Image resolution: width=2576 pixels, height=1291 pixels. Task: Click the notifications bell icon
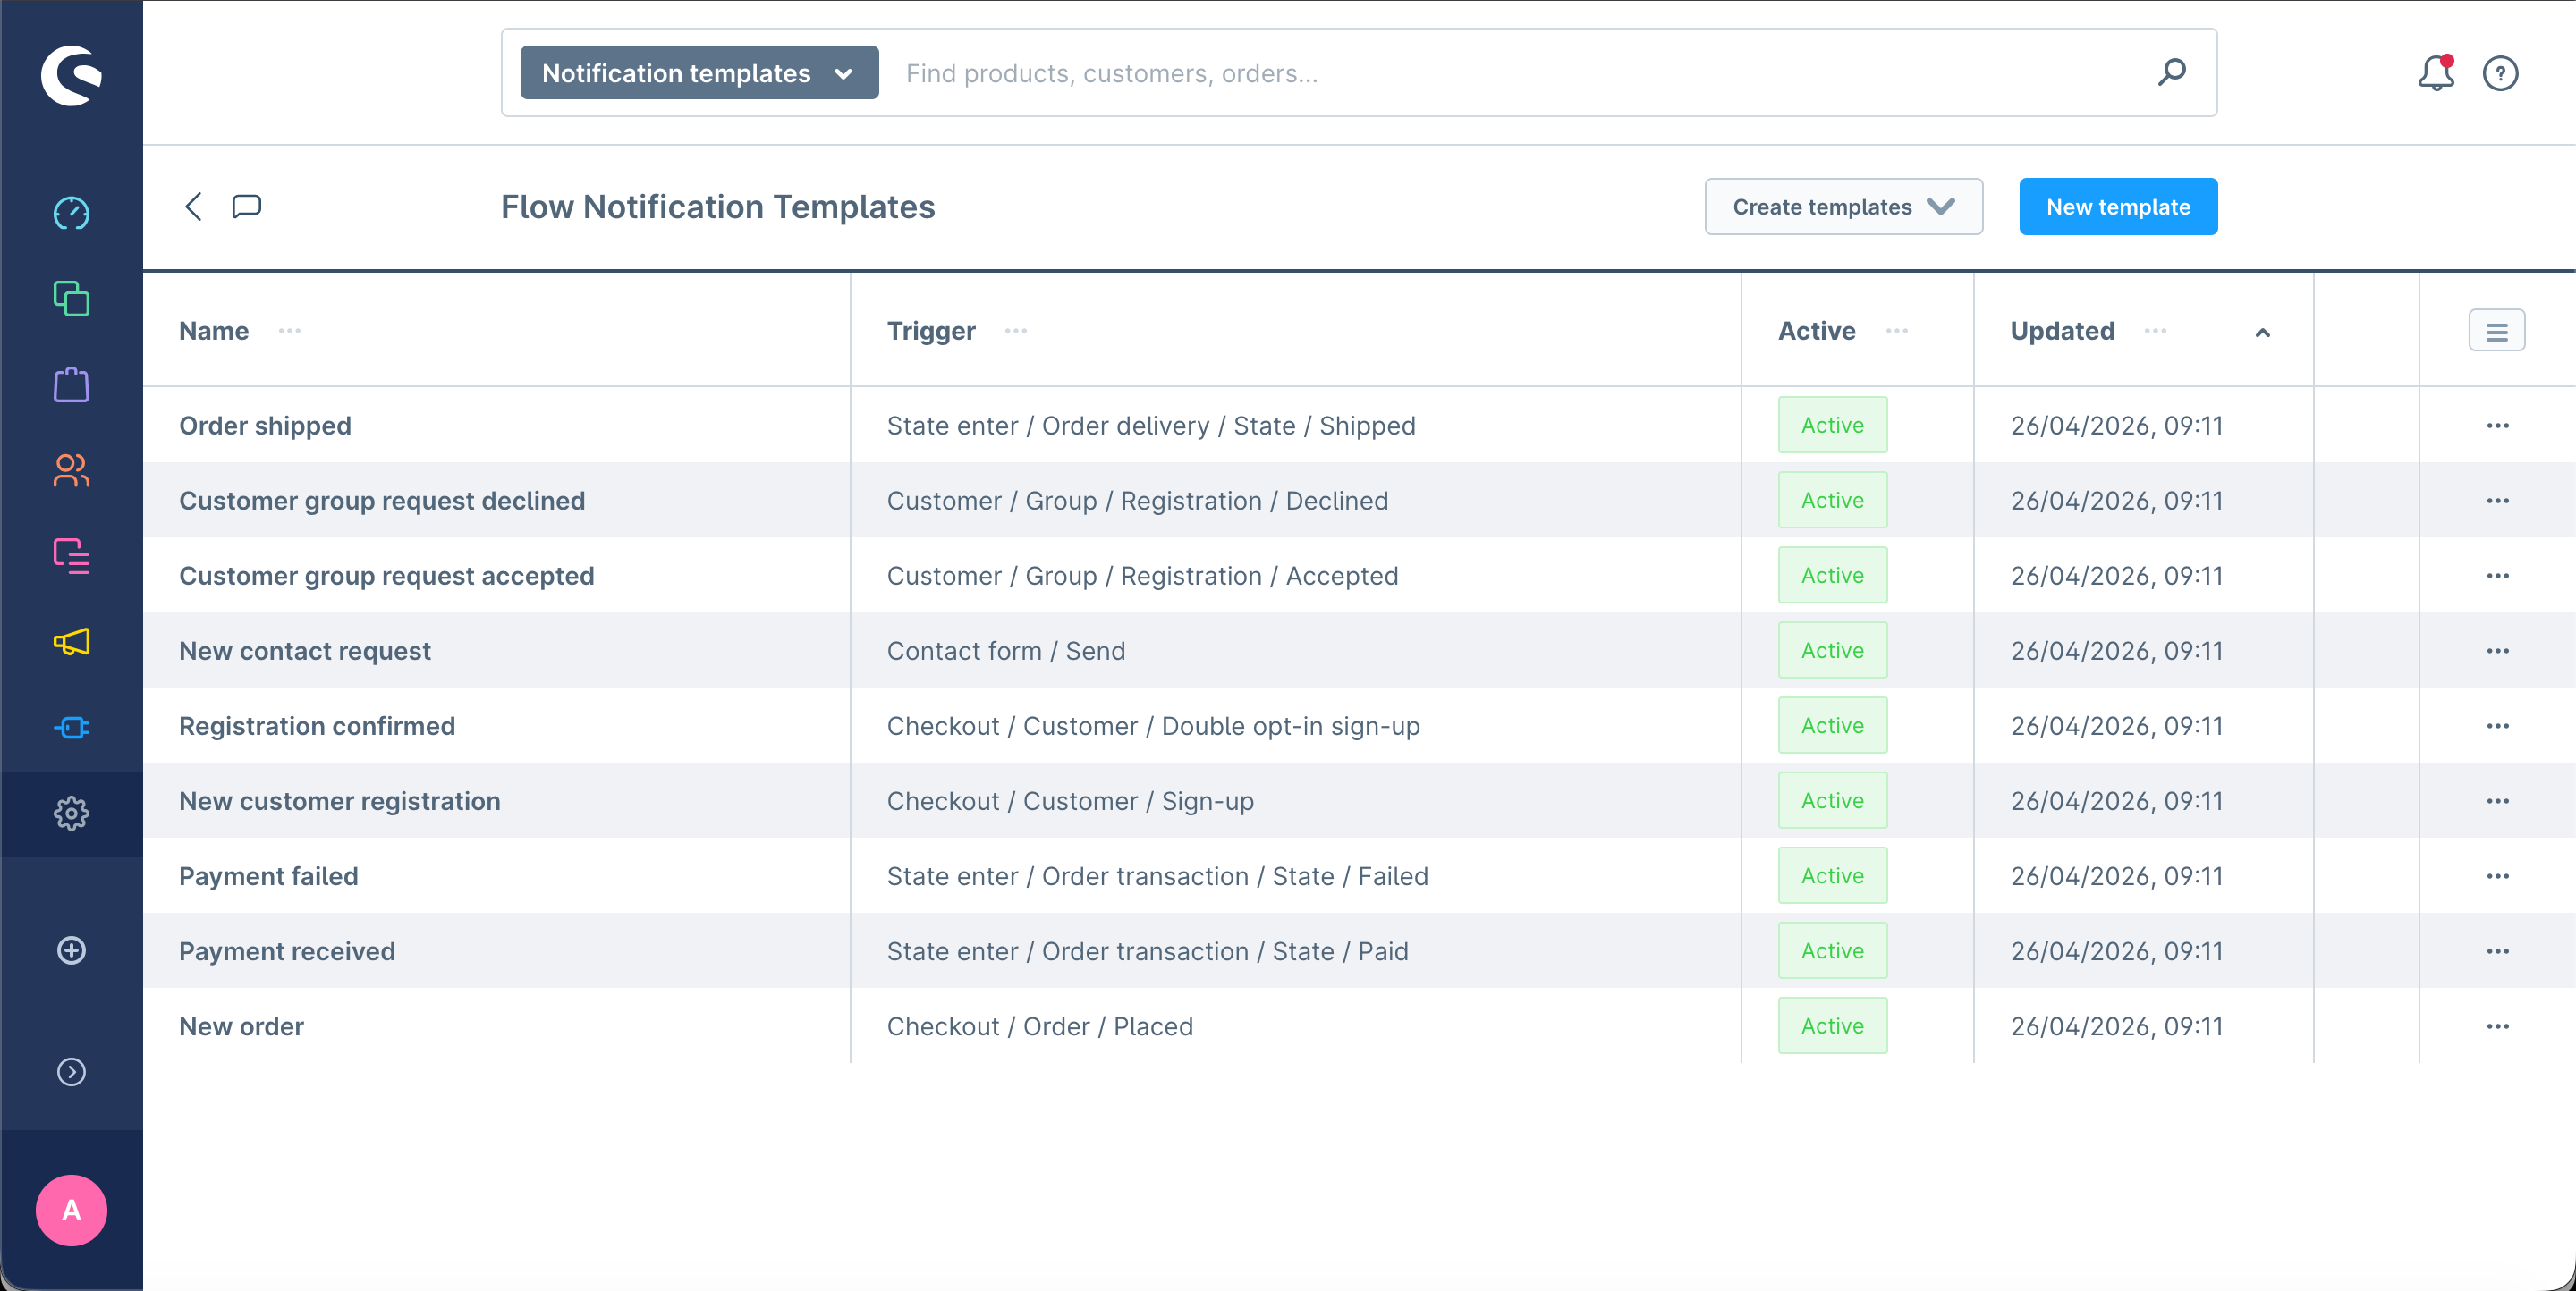click(x=2435, y=73)
